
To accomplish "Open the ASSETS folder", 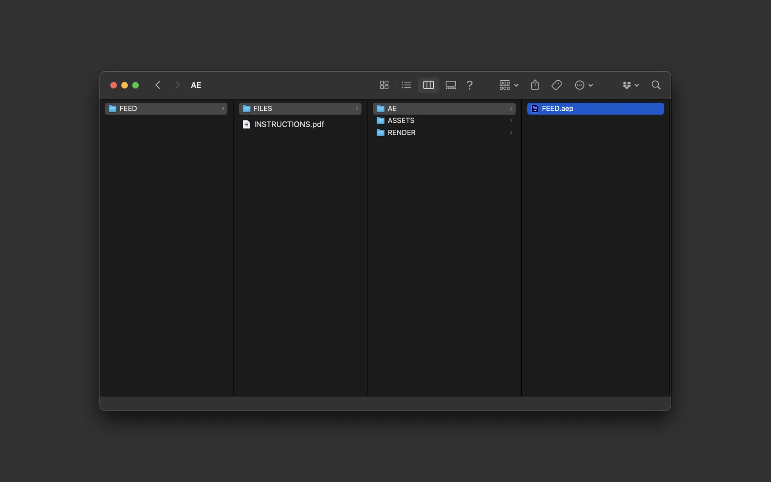I will [x=401, y=120].
